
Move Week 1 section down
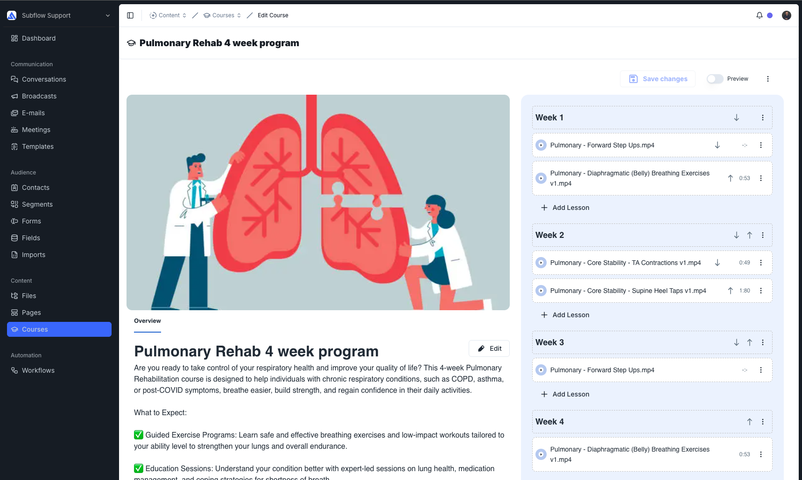736,118
